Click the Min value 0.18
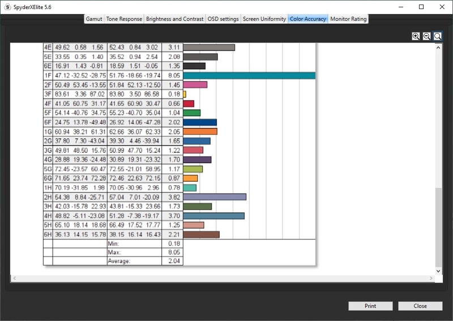453x321 pixels. [x=174, y=243]
